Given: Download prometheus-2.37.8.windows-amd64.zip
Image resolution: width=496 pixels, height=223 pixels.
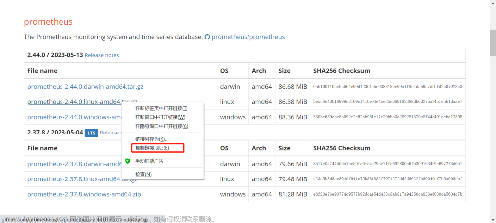Looking at the screenshot, I should pos(84,194).
